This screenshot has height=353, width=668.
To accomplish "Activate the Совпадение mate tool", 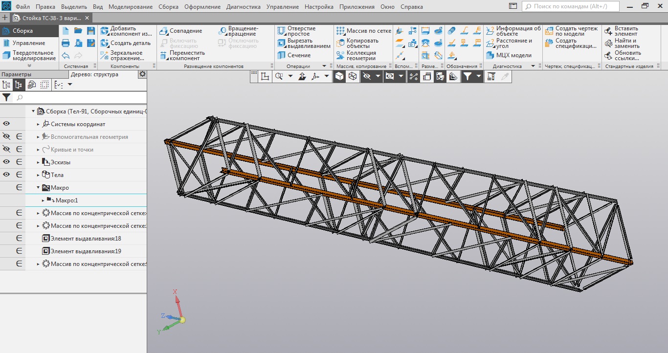I will [x=180, y=31].
